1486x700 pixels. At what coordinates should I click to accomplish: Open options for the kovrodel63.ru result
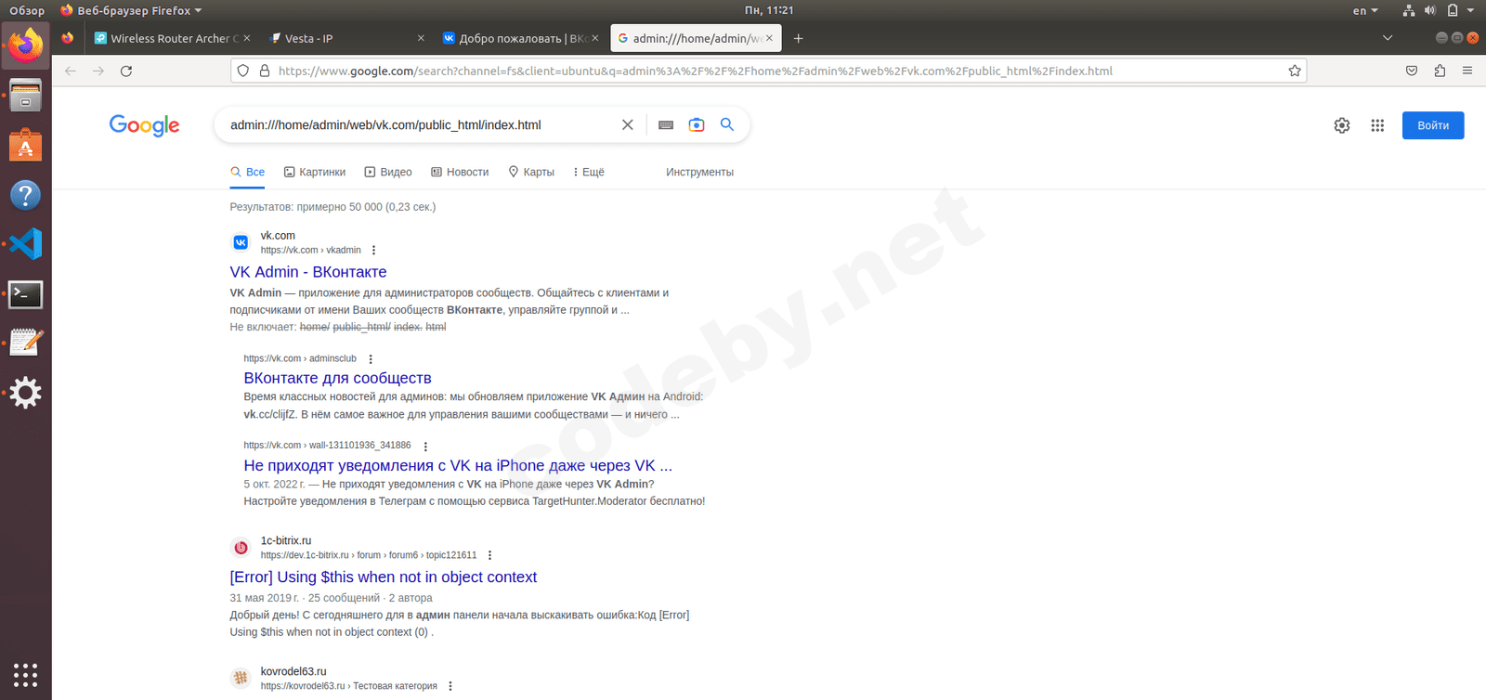tap(450, 687)
